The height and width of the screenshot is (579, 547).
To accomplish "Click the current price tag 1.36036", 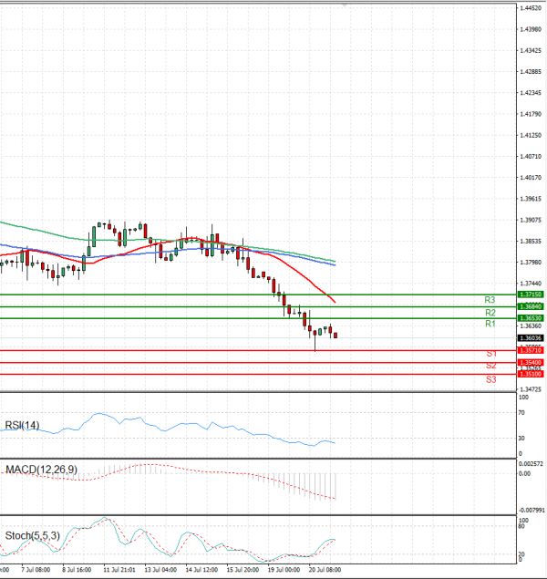I will pyautogui.click(x=530, y=338).
